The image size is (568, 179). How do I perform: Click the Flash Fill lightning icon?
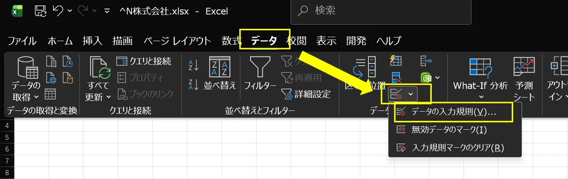[396, 61]
